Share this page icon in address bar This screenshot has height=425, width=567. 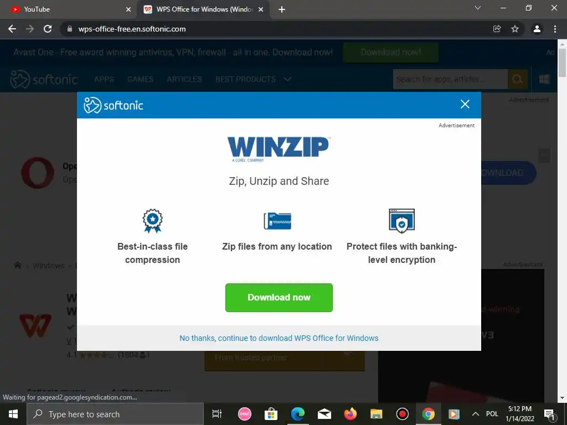[497, 29]
